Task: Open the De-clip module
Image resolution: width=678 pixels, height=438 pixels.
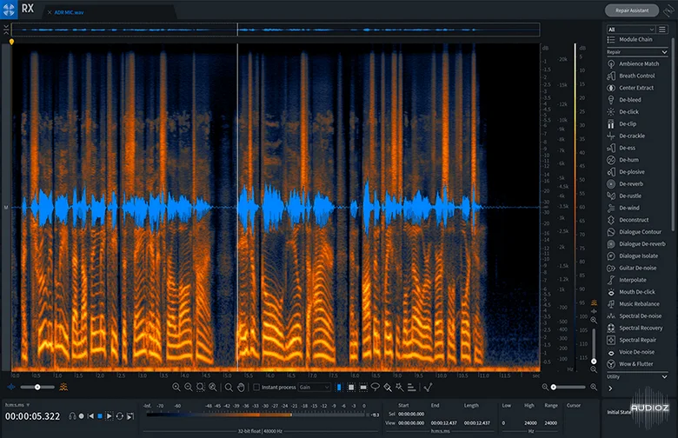Action: [x=621, y=123]
